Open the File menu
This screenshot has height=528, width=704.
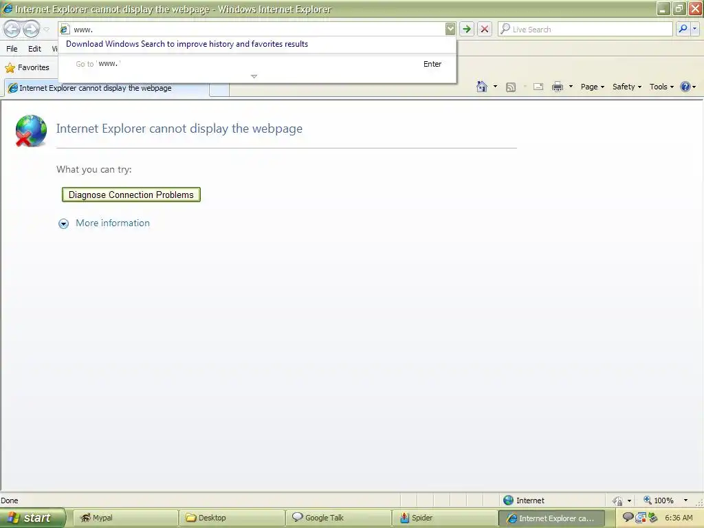pos(12,49)
